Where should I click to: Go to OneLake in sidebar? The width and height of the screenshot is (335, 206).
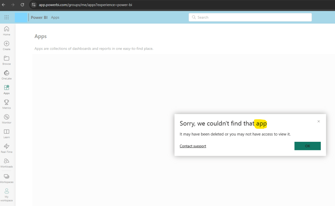(7, 75)
